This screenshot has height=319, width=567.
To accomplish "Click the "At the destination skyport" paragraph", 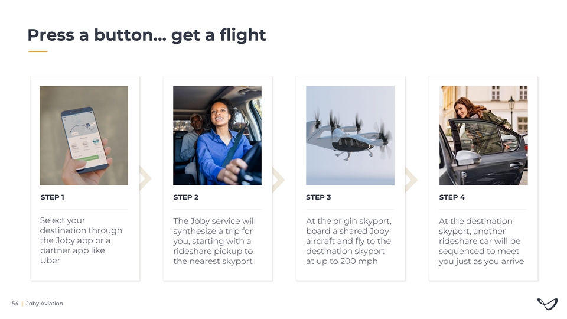I will pos(481,241).
